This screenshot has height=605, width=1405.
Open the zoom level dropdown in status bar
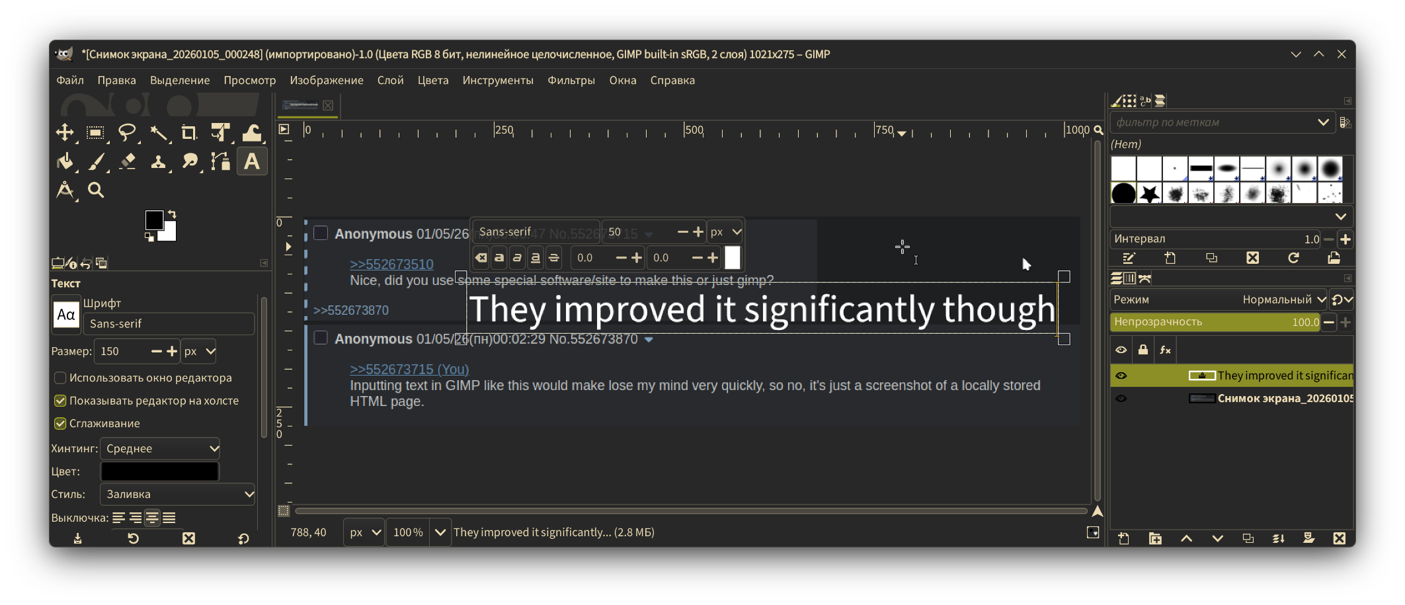pyautogui.click(x=440, y=532)
